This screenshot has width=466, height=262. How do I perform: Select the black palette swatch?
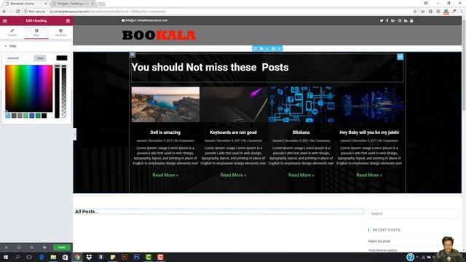click(x=44, y=116)
